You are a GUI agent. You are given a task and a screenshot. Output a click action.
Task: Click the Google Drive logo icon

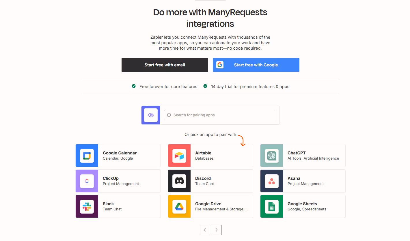(179, 207)
